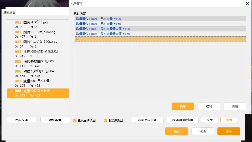Open 界面初始化事件 settings
The image size is (252, 142).
pyautogui.click(x=182, y=120)
